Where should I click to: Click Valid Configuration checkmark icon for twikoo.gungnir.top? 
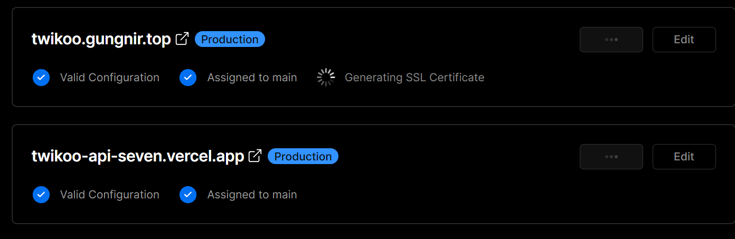pos(41,78)
